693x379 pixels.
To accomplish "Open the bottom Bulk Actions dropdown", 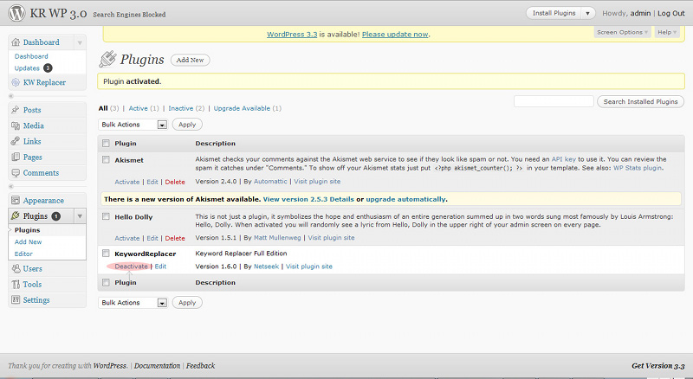I will tap(133, 303).
